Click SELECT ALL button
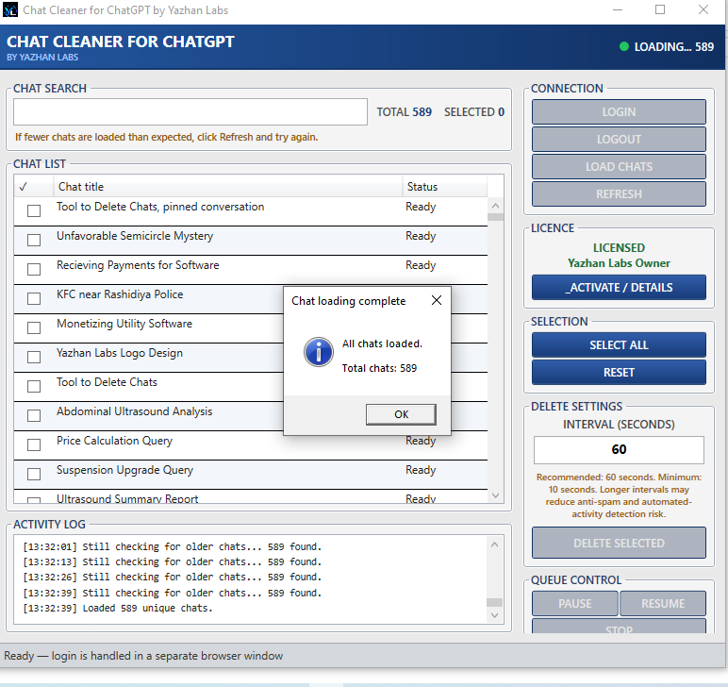728x687 pixels. [619, 345]
